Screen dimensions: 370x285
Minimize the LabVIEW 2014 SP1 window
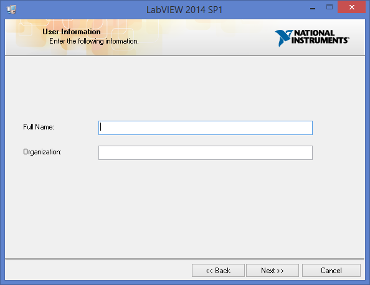313,9
